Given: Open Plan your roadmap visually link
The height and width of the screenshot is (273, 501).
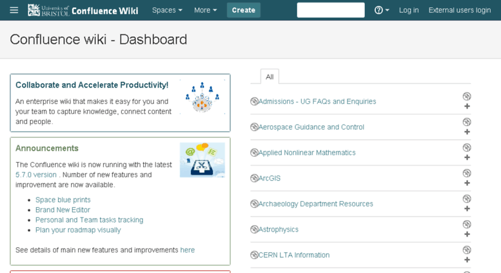Looking at the screenshot, I should (78, 230).
